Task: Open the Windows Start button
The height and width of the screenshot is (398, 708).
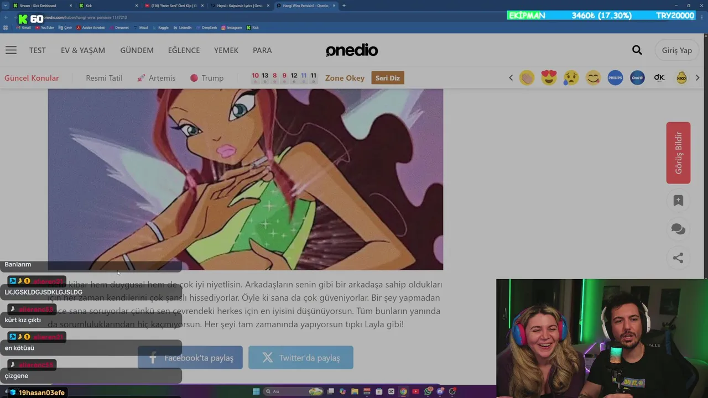Action: click(256, 391)
